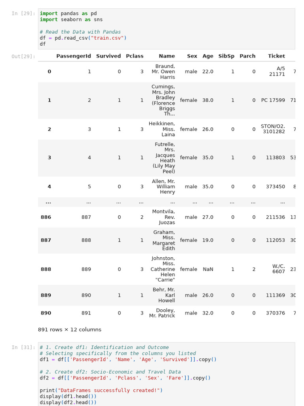This screenshot has width=304, height=406.
Task: Click the In [31] cell prompt
Action: pyautogui.click(x=23, y=347)
